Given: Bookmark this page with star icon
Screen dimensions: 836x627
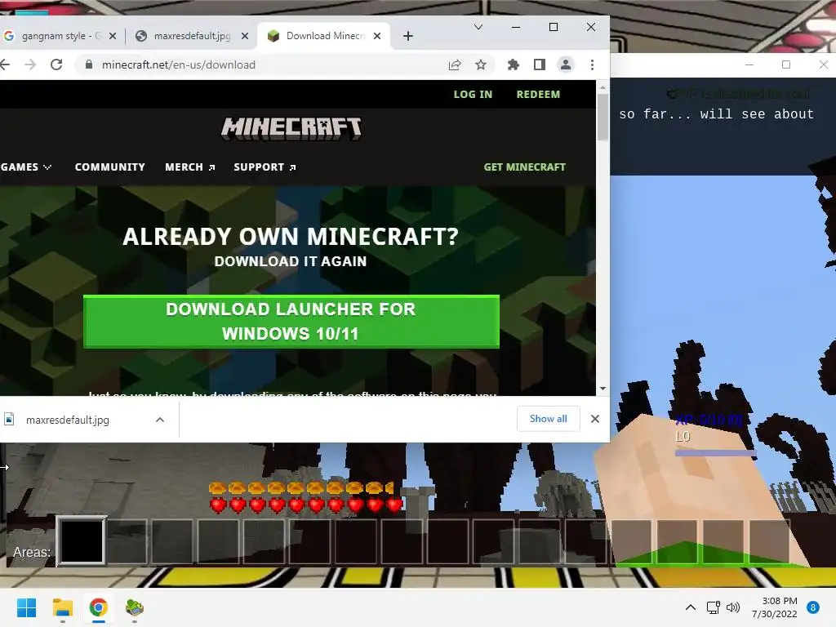Looking at the screenshot, I should [x=480, y=64].
